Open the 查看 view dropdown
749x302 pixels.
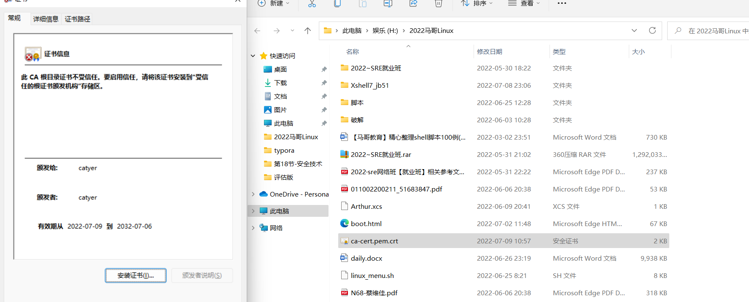(x=524, y=3)
